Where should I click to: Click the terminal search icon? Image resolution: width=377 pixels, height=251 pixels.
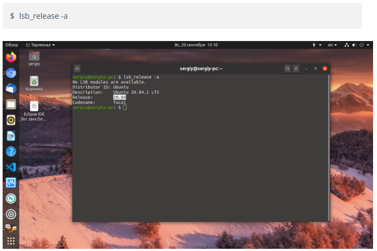(x=287, y=69)
